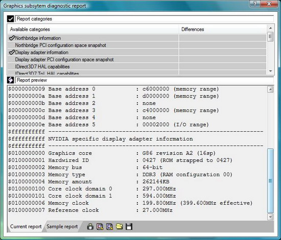Open a report with the yellow folder icon
The width and height of the screenshot is (281, 240).
click(x=119, y=227)
